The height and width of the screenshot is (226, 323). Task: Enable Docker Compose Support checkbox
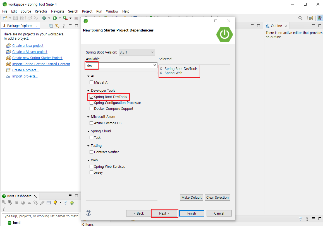[92, 108]
